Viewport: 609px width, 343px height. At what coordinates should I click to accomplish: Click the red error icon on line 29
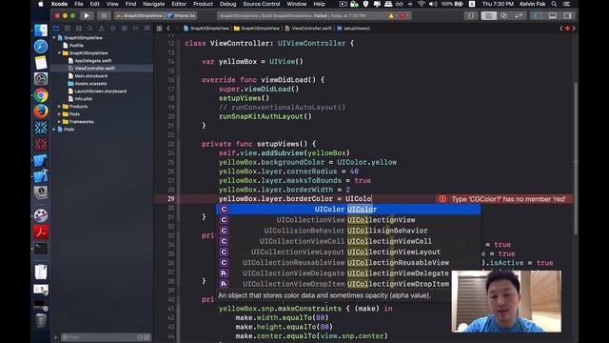click(442, 199)
